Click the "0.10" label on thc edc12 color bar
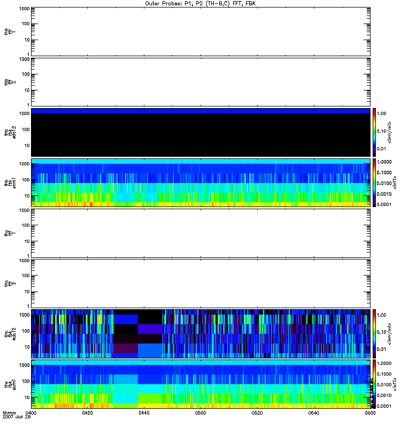The width and height of the screenshot is (401, 428). [381, 332]
